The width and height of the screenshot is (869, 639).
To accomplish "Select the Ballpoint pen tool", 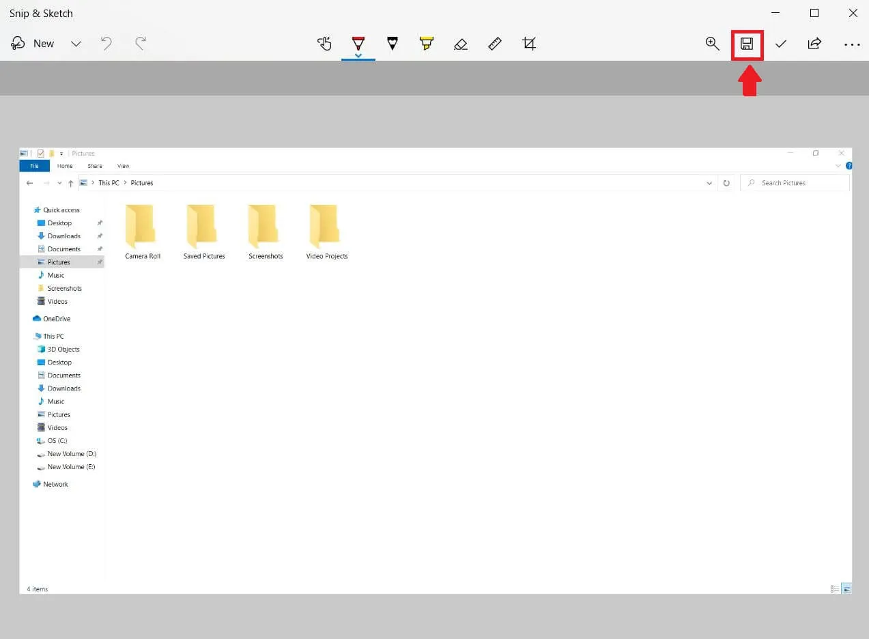I will pos(358,43).
